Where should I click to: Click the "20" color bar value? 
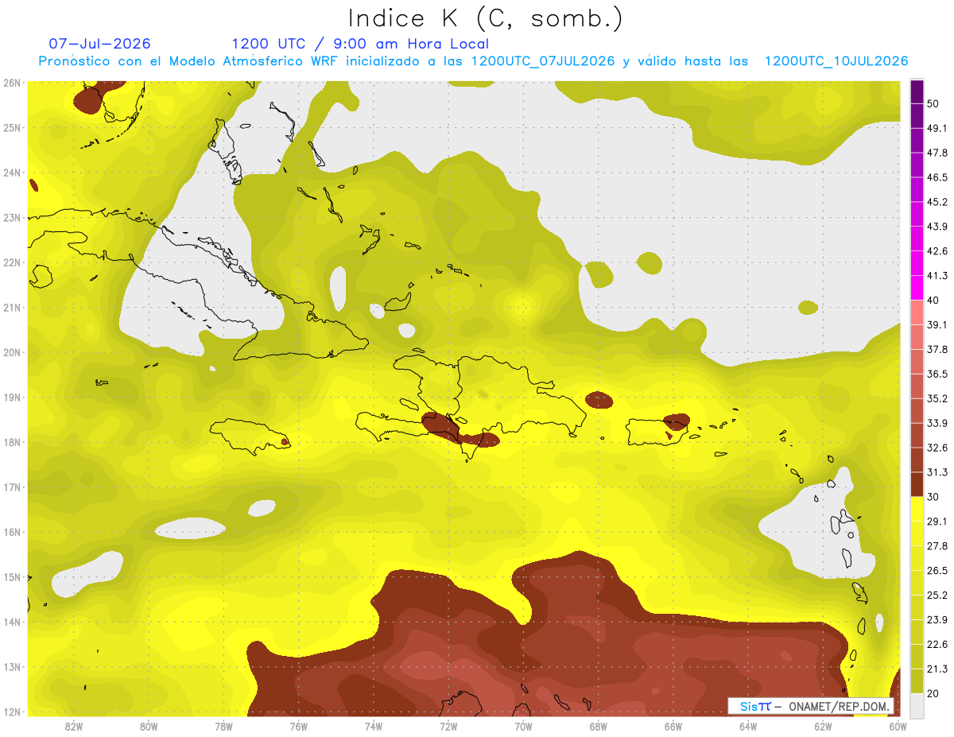(934, 693)
